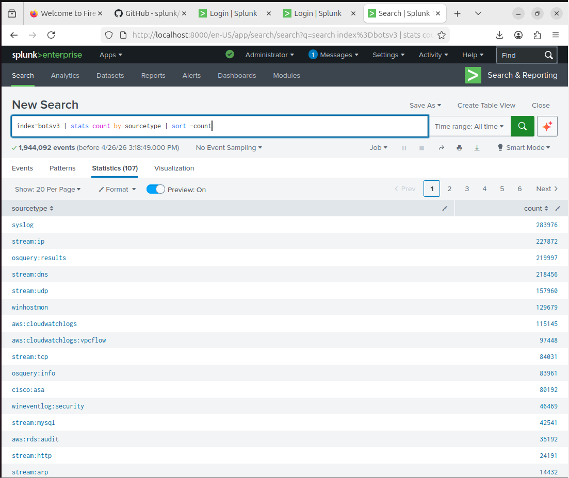
Task: Switch to the Patterns tab
Action: (x=62, y=168)
